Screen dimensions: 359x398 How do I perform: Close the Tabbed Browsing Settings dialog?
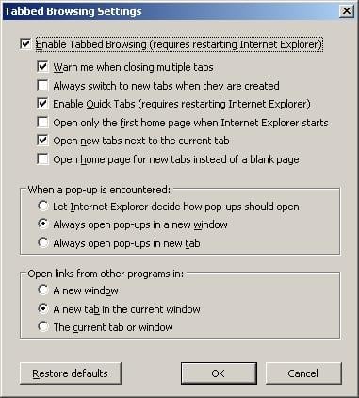(347, 11)
